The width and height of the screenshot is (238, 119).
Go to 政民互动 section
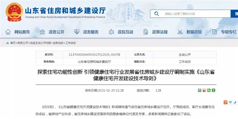coord(121,32)
